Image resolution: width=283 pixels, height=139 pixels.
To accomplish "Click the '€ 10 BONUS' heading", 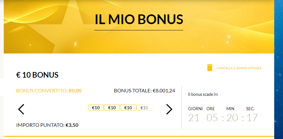I will (37, 75).
